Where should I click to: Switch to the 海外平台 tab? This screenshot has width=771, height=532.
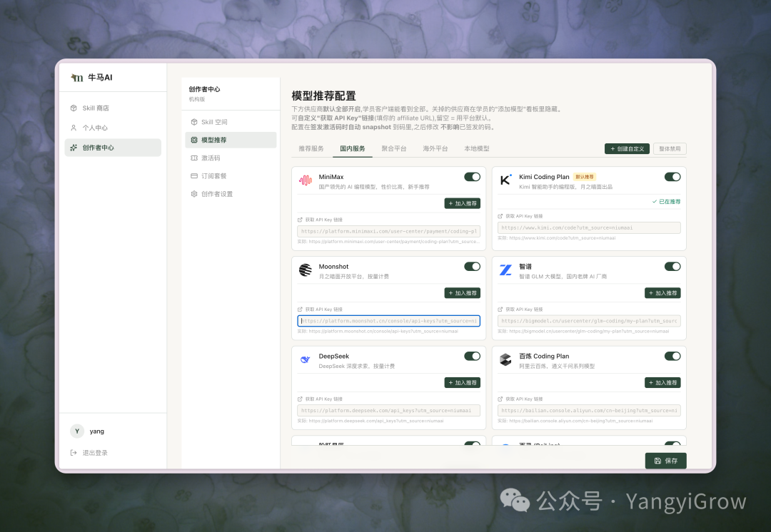[x=435, y=148]
